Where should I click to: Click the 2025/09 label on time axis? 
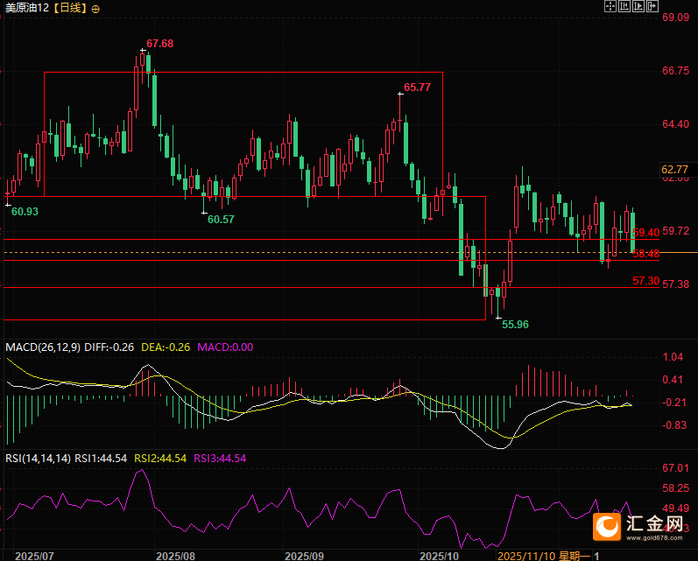pos(306,555)
